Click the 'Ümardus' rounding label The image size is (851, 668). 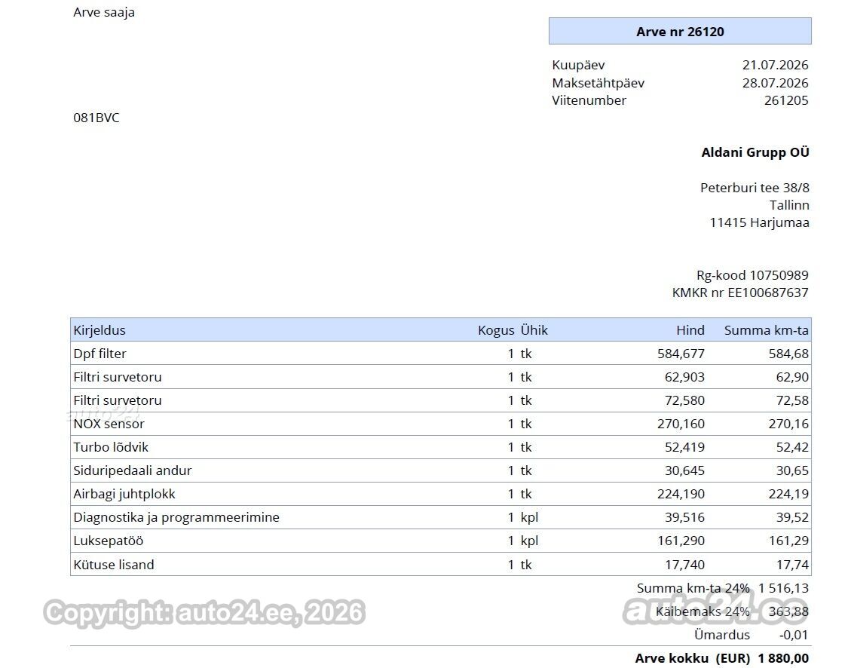click(722, 635)
